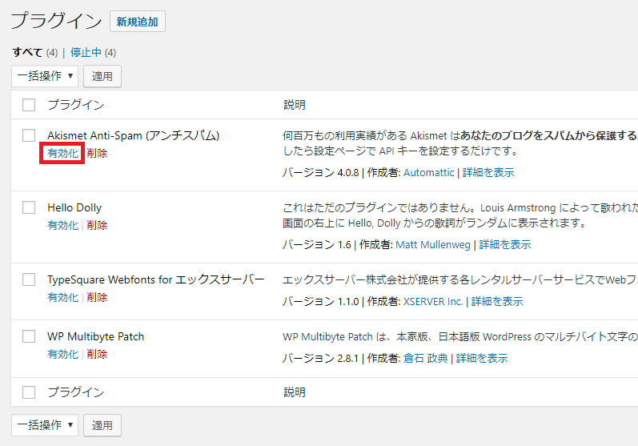Screen dimensions: 638x446
Task: Activate Akismet via 有効化 link
Action: 62,154
